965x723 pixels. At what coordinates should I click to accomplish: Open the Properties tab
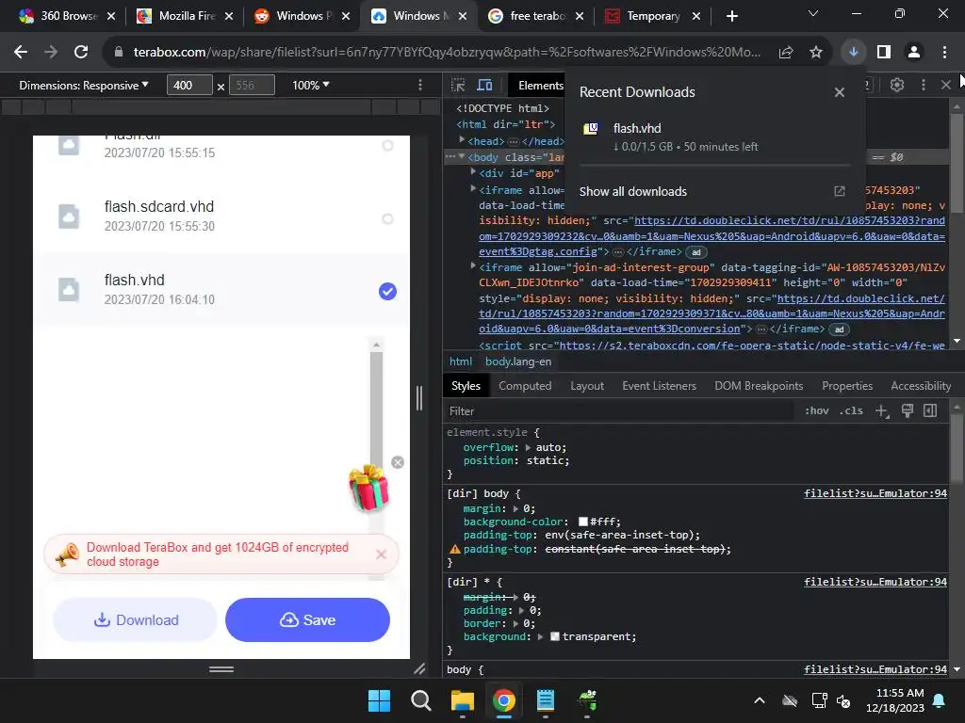[x=847, y=386]
